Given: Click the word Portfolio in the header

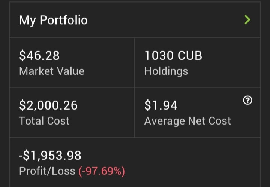Looking at the screenshot, I should pyautogui.click(x=64, y=20).
